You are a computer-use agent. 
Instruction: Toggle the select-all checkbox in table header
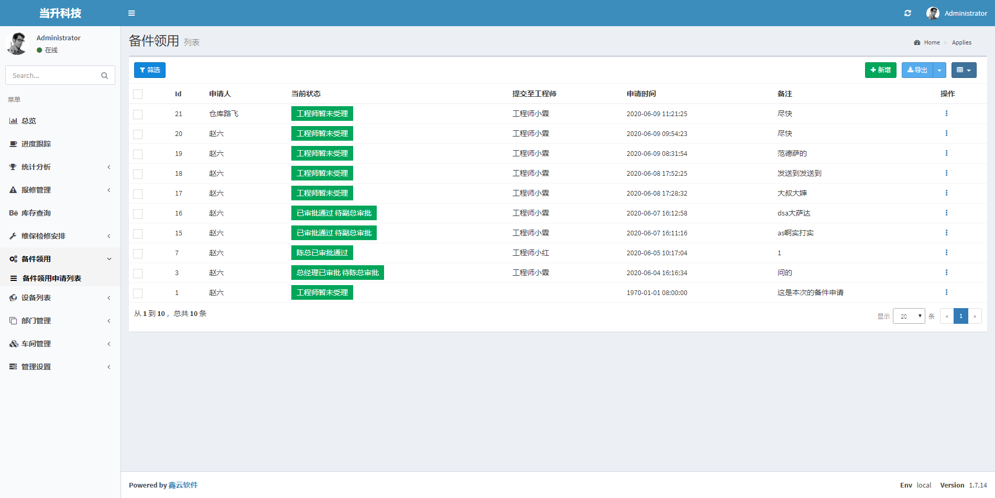pyautogui.click(x=138, y=94)
